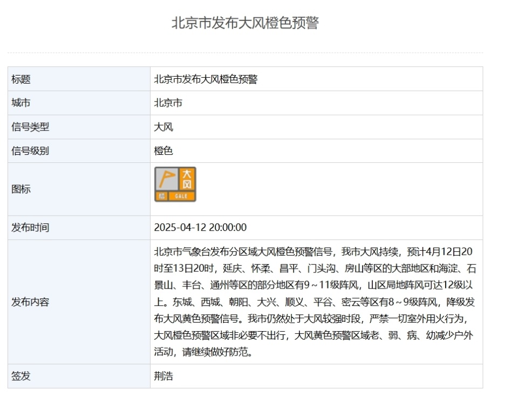The image size is (518, 404).
Task: Click the orange gale warning icon
Action: click(x=175, y=185)
